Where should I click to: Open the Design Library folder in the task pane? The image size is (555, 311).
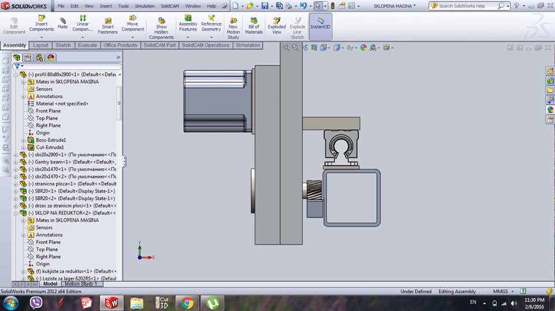point(550,80)
